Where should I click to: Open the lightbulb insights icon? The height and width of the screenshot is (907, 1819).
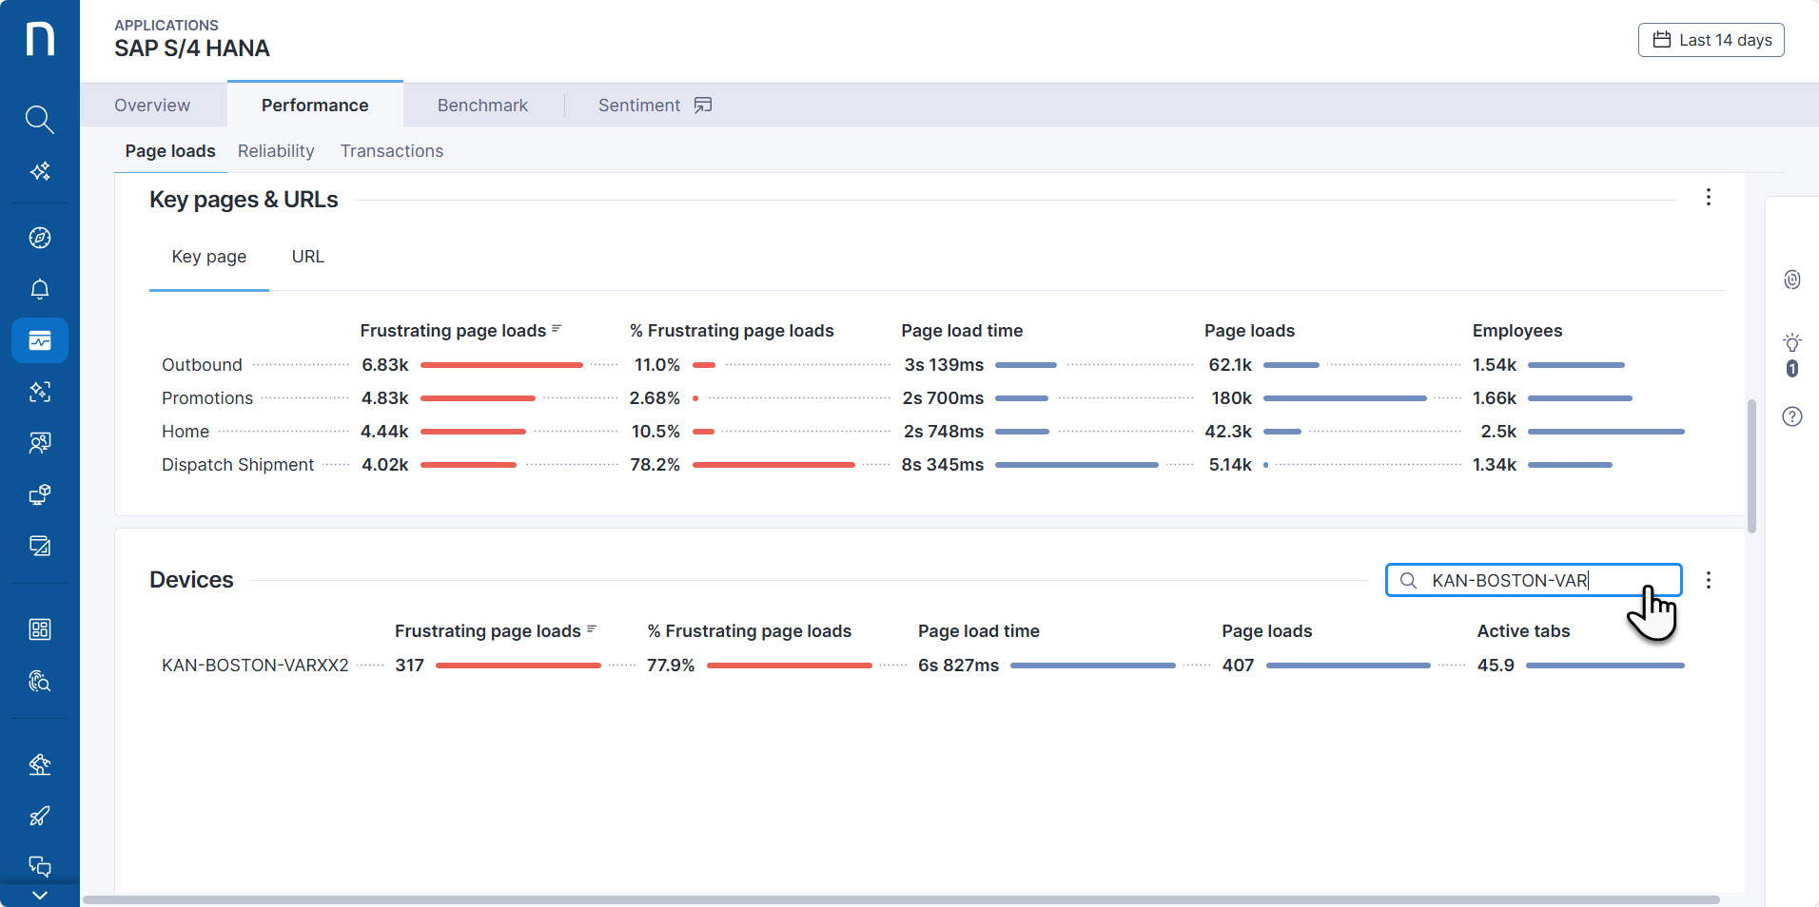click(x=1791, y=343)
